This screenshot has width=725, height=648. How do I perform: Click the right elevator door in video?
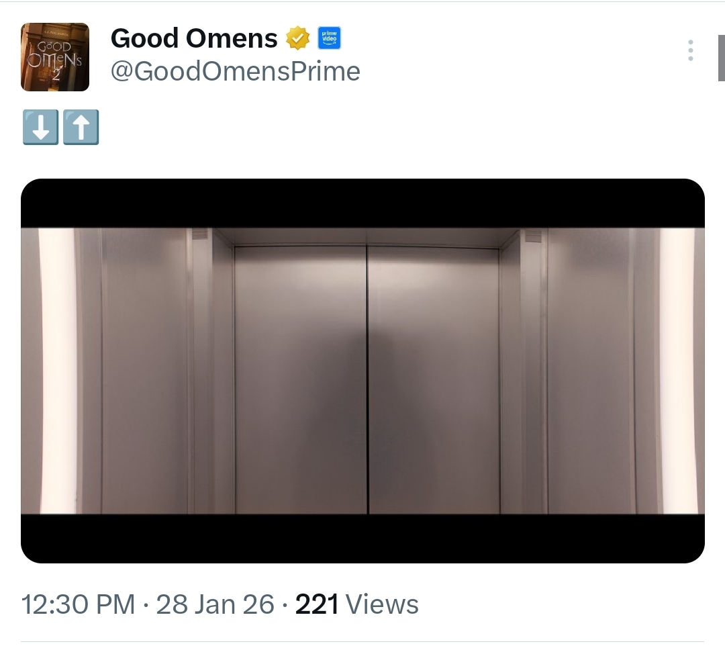click(434, 381)
